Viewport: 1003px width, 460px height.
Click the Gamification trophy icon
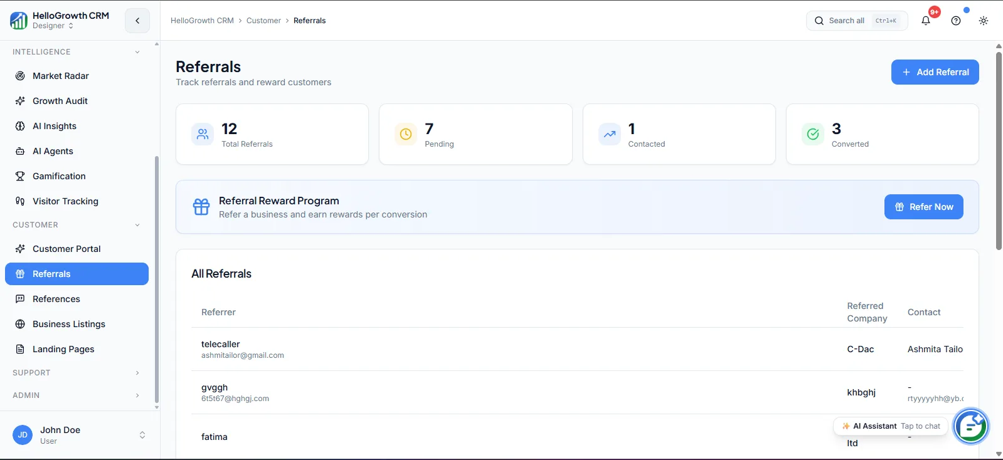20,176
